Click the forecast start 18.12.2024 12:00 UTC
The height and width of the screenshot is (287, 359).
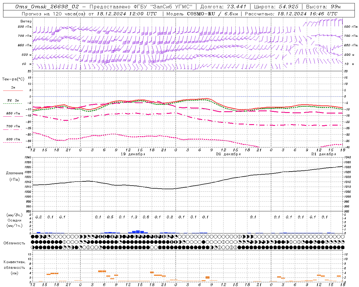point(127,14)
